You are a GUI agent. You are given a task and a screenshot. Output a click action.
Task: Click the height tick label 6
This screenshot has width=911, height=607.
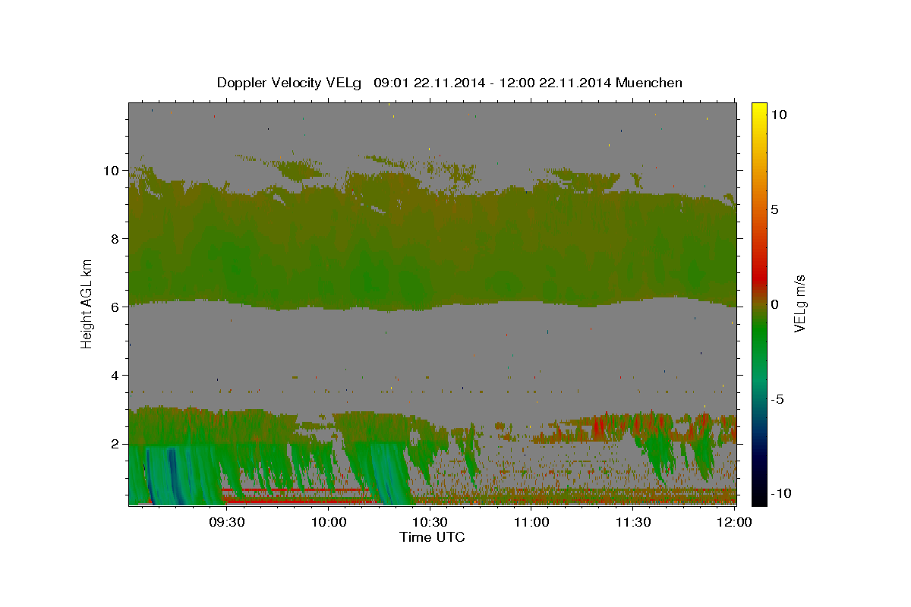click(x=115, y=307)
